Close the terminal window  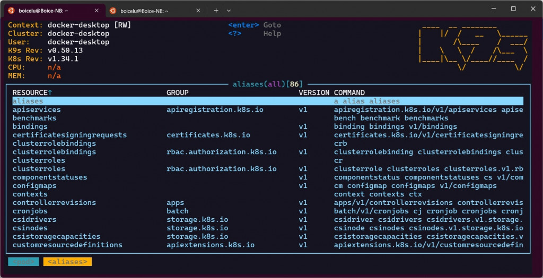pyautogui.click(x=533, y=8)
